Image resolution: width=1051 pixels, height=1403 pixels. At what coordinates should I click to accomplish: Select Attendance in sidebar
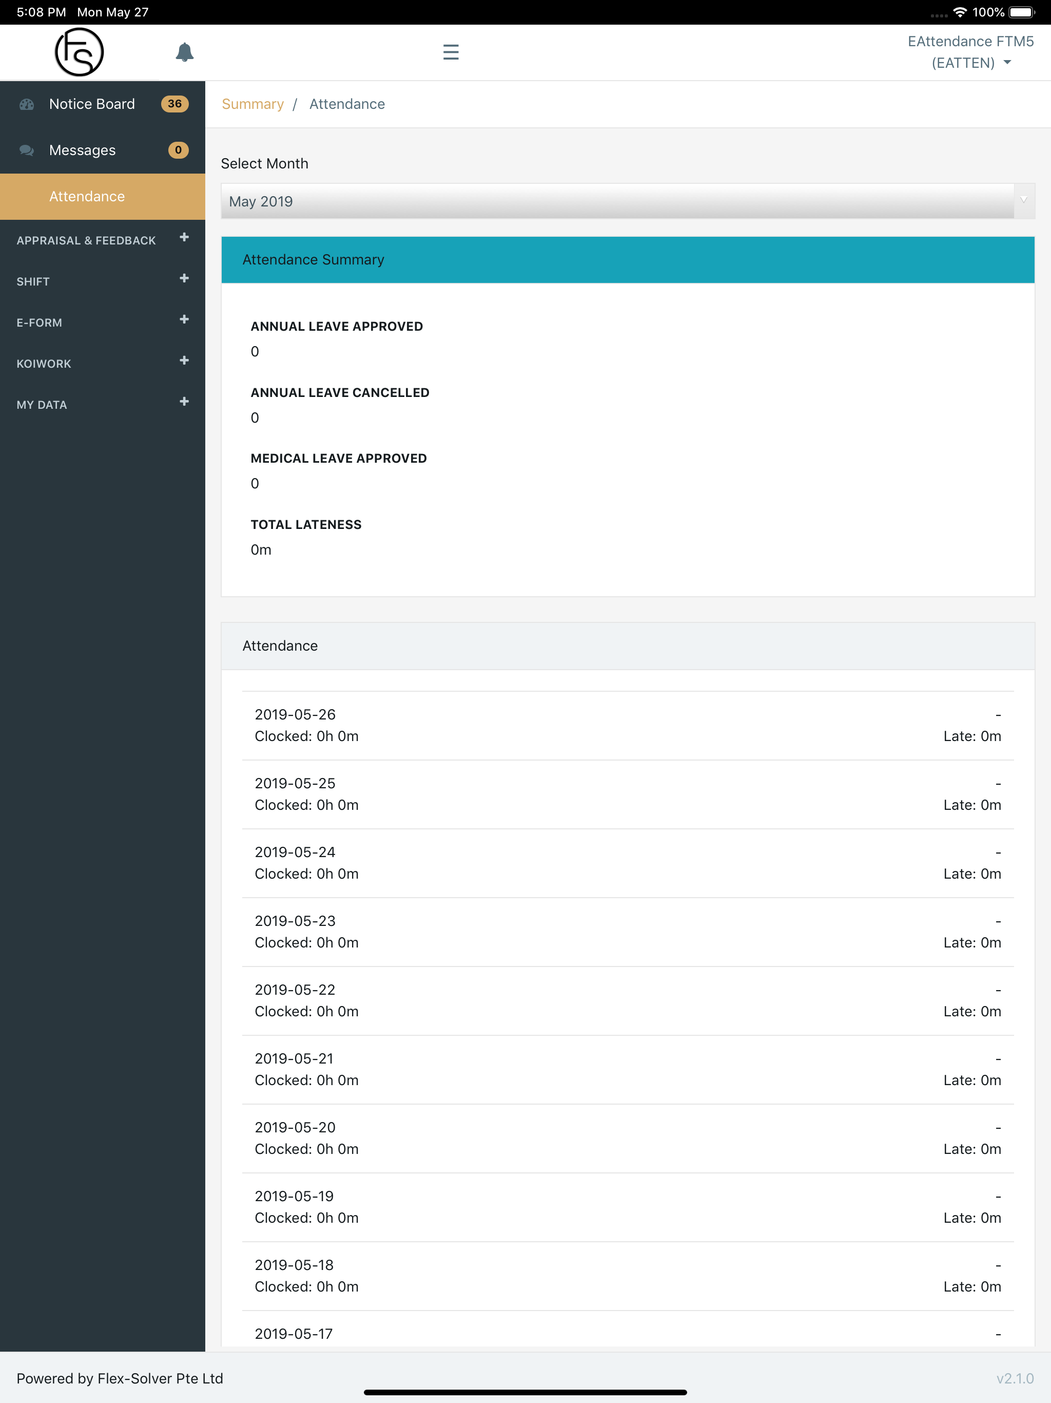(103, 197)
